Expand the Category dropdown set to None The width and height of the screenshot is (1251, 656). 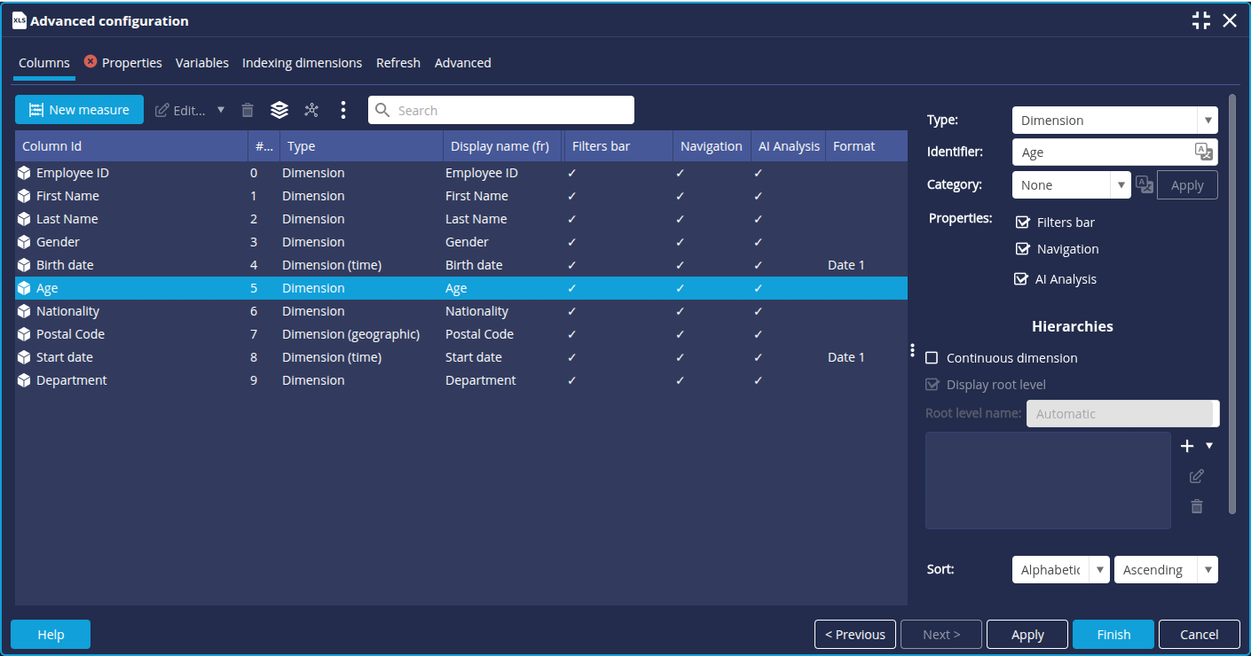point(1071,185)
